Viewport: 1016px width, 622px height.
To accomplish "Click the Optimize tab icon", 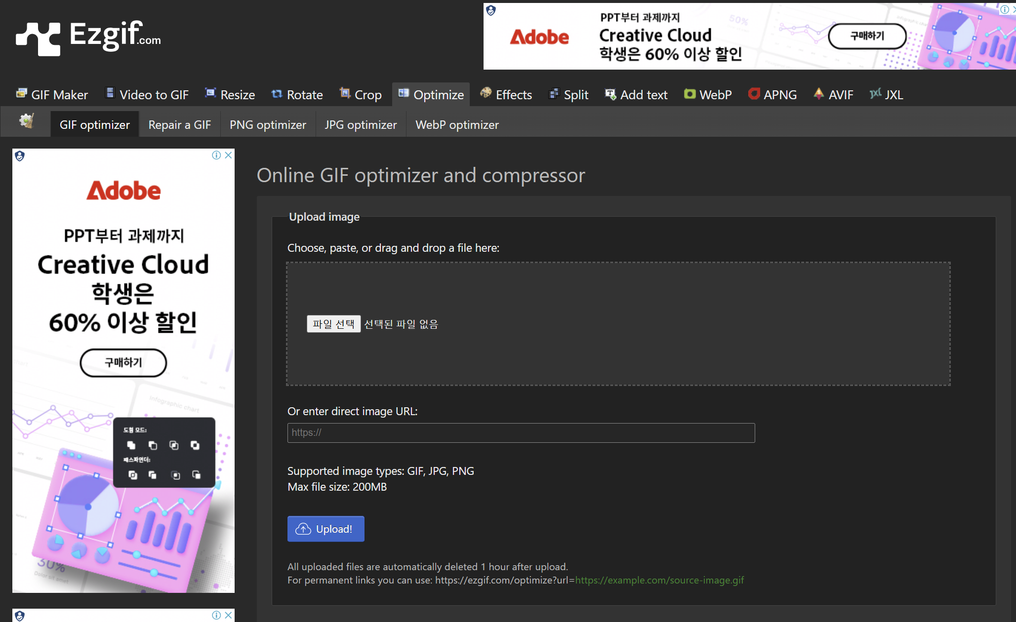I will 404,93.
